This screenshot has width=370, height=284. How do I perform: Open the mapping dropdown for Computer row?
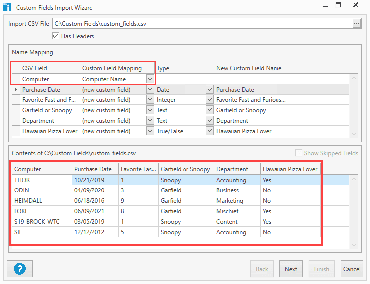coord(150,79)
